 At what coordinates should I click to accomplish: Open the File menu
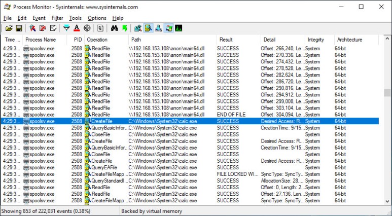[8, 18]
